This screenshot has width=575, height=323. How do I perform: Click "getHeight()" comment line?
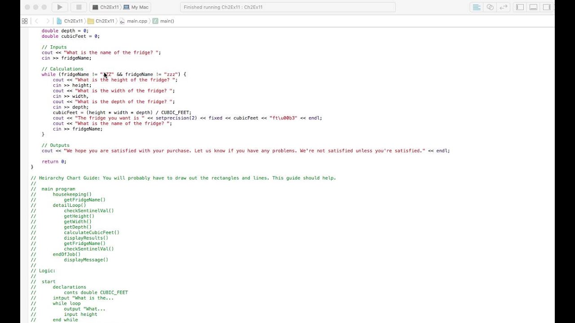pyautogui.click(x=79, y=216)
